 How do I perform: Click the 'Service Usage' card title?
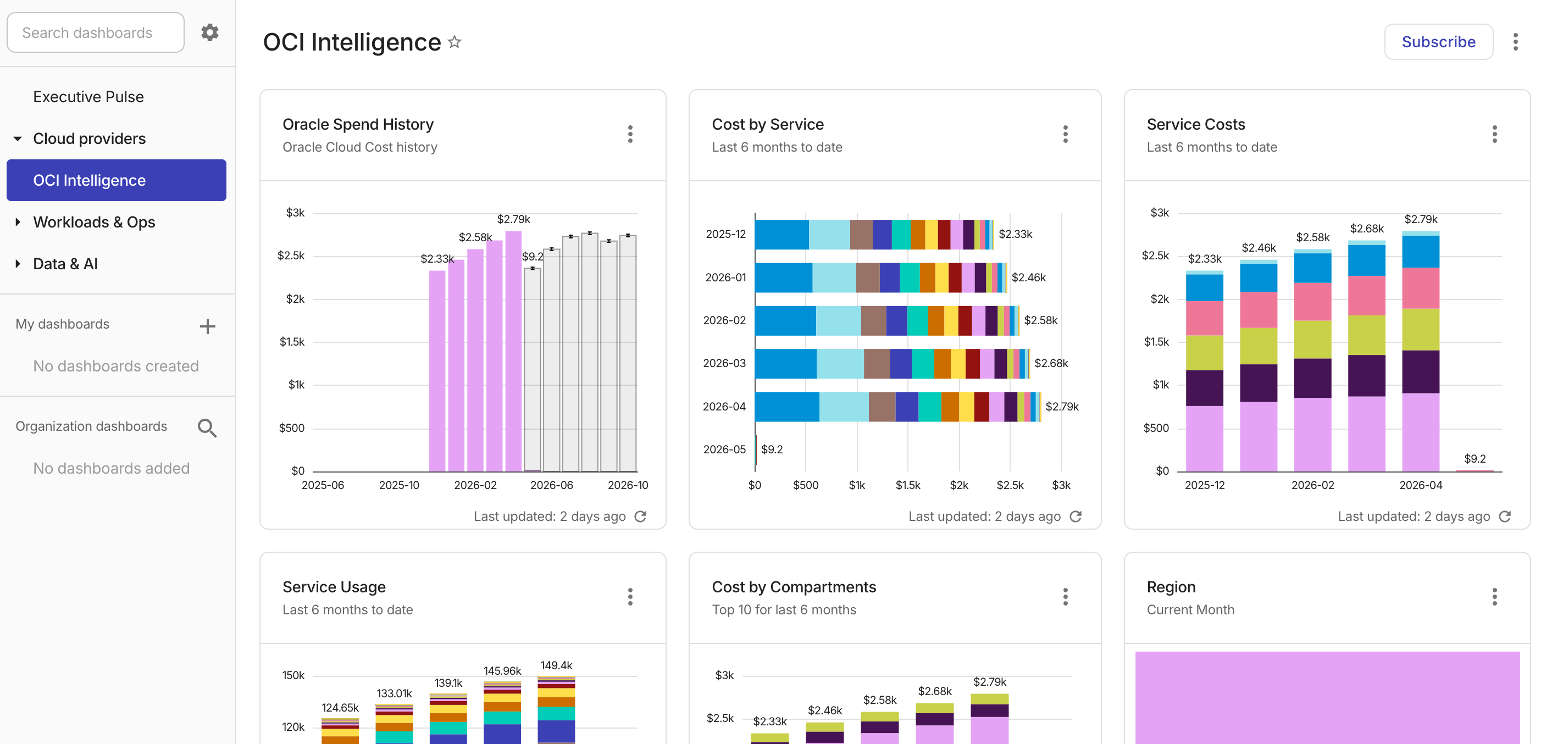334,587
